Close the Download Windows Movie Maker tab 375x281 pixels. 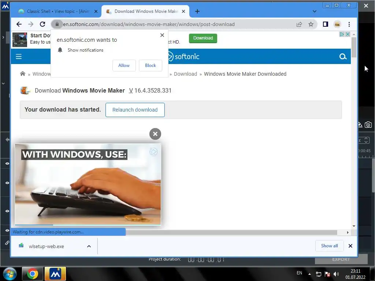pyautogui.click(x=183, y=11)
